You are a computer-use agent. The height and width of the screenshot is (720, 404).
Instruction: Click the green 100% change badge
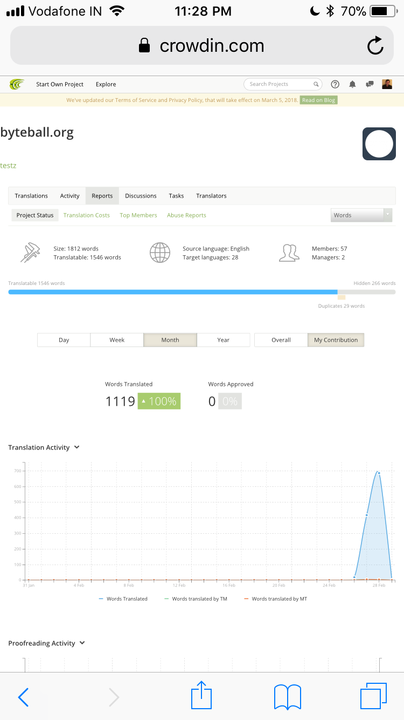159,401
